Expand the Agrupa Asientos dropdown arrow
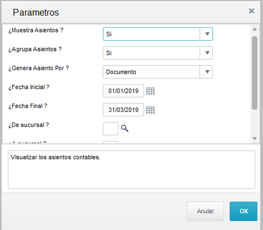263x230 pixels. (206, 53)
